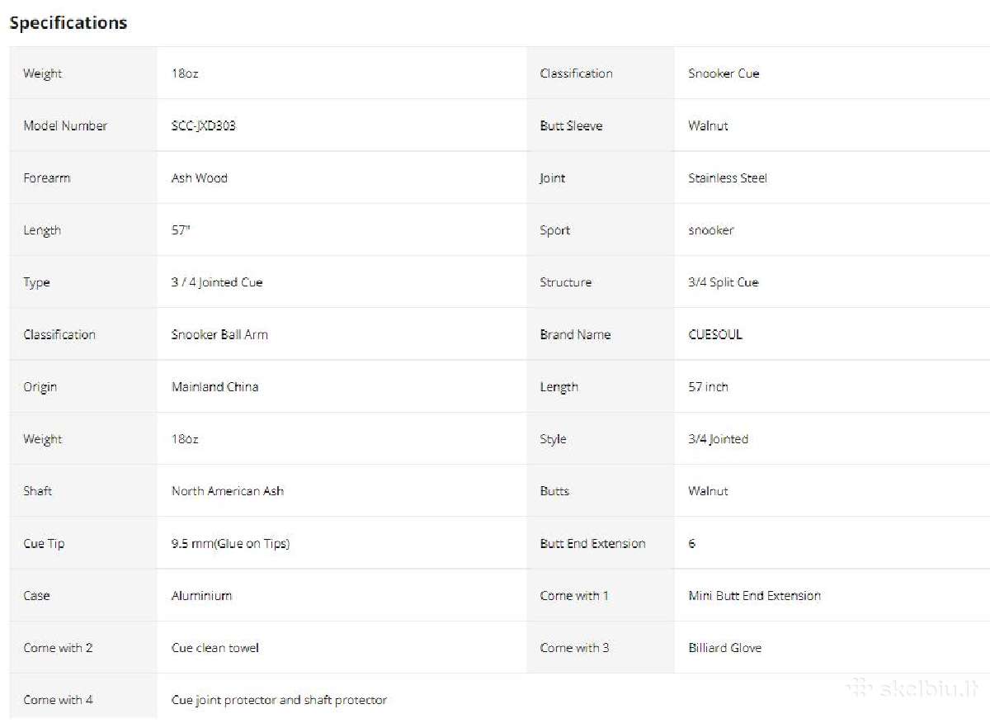The image size is (990, 728).
Task: Click the 3/4 Split Cue structure value
Action: pyautogui.click(x=724, y=282)
